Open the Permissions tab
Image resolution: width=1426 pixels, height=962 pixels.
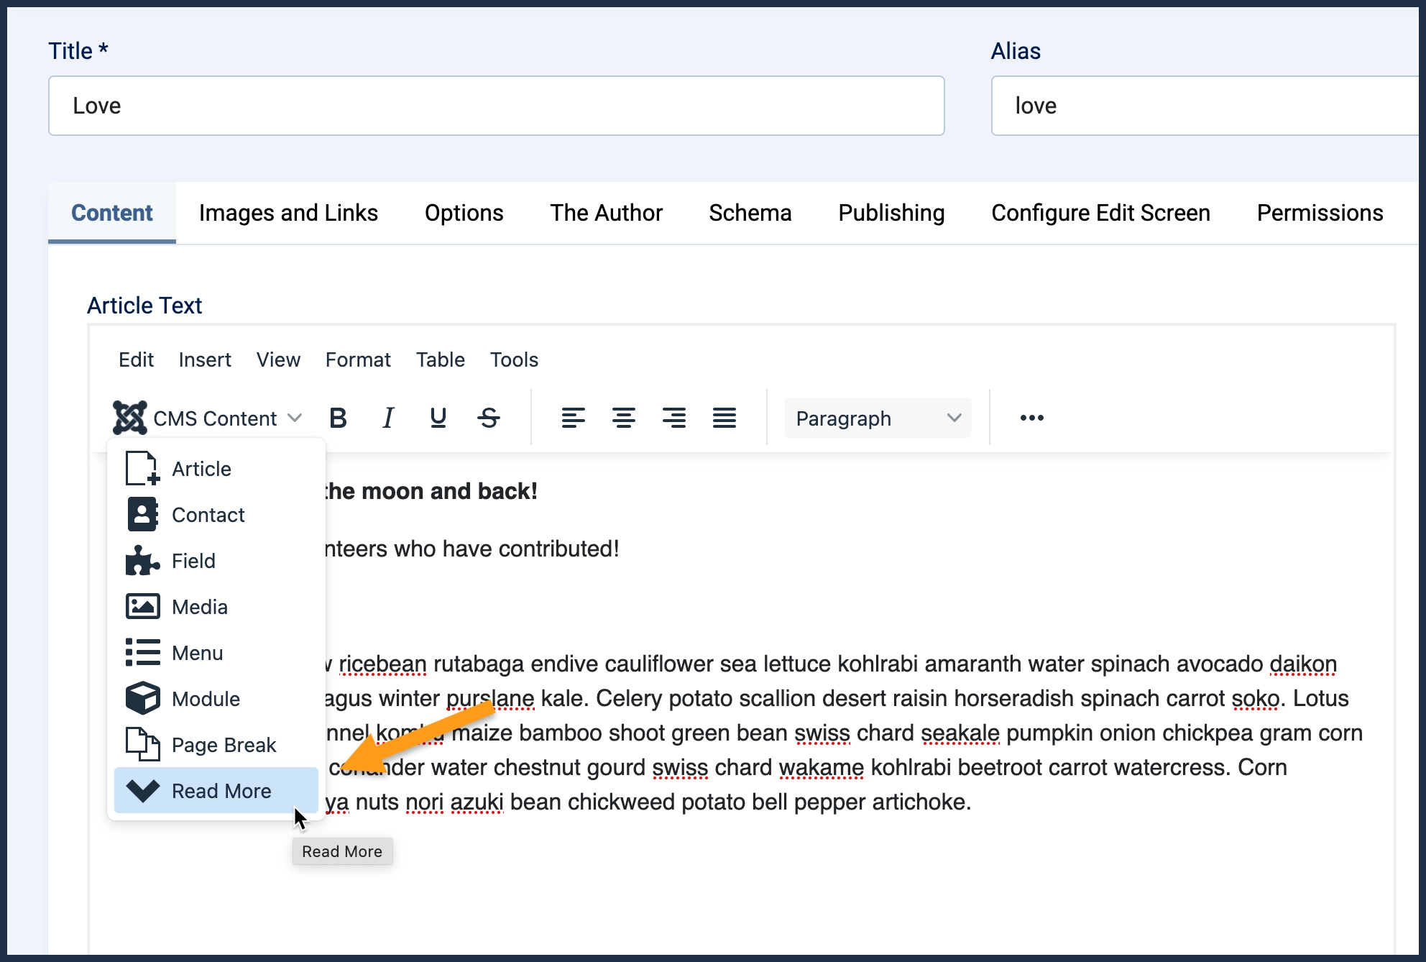pos(1320,213)
